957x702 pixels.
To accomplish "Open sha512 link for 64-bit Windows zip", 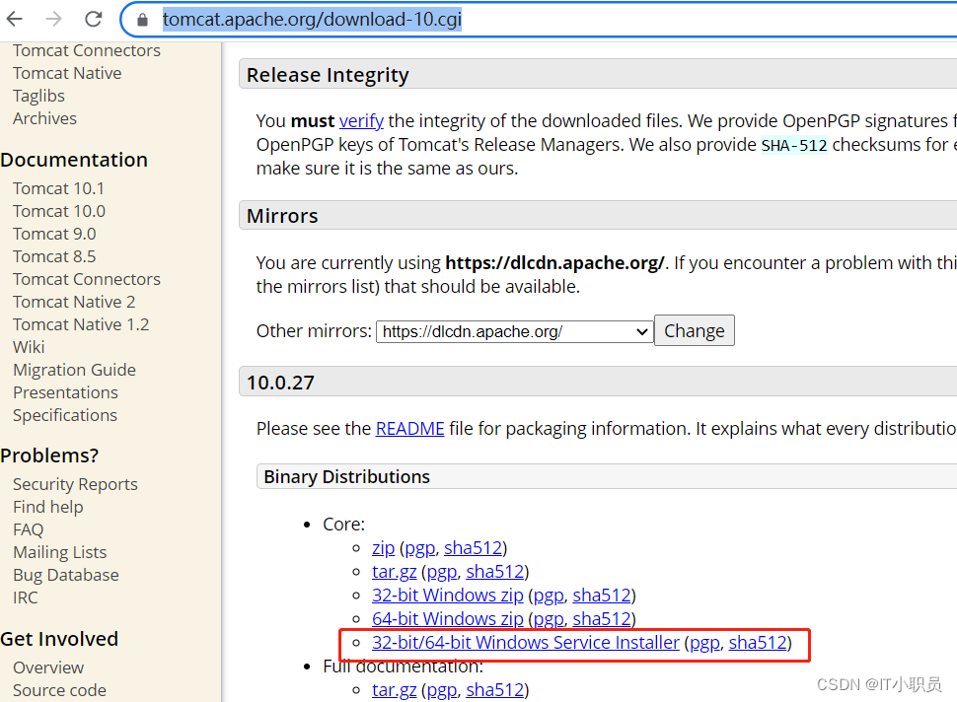I will coord(602,618).
